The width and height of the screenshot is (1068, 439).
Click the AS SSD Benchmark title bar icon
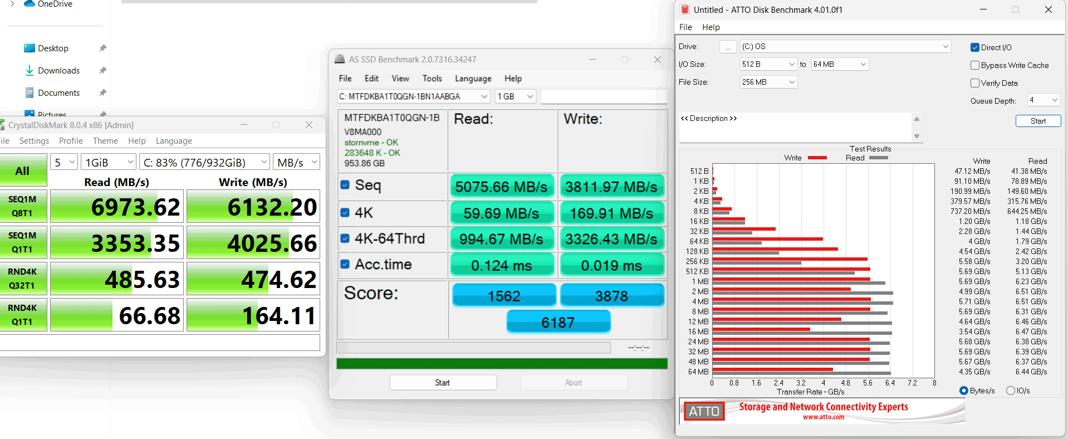click(339, 59)
